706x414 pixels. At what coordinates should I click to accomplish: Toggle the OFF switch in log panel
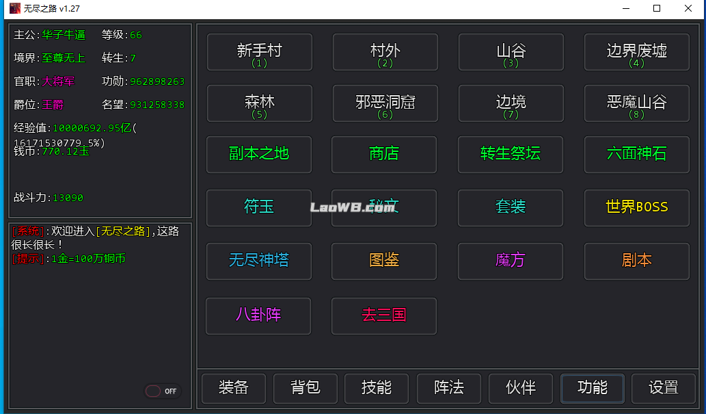click(162, 391)
